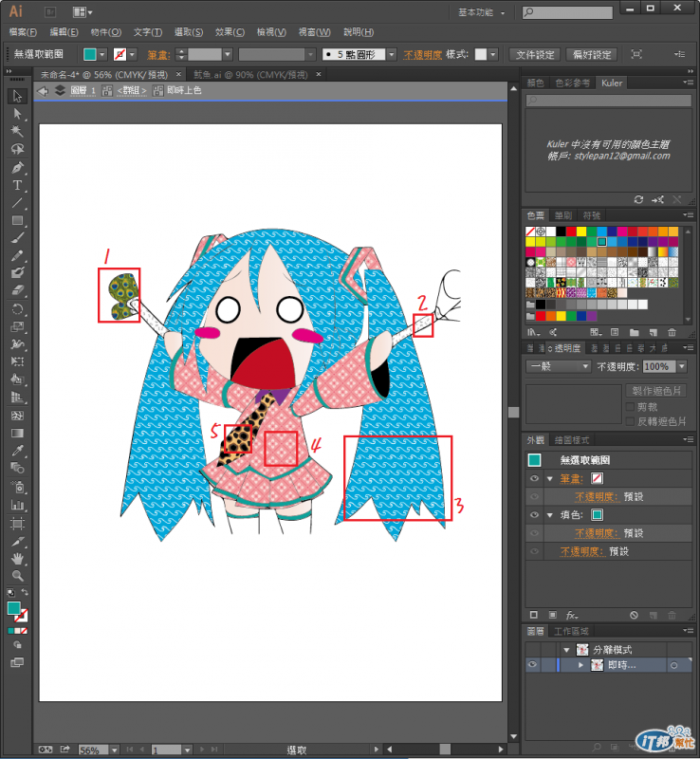Enable the 反轉遮色片 checkbox
This screenshot has height=759, width=700.
coord(631,421)
